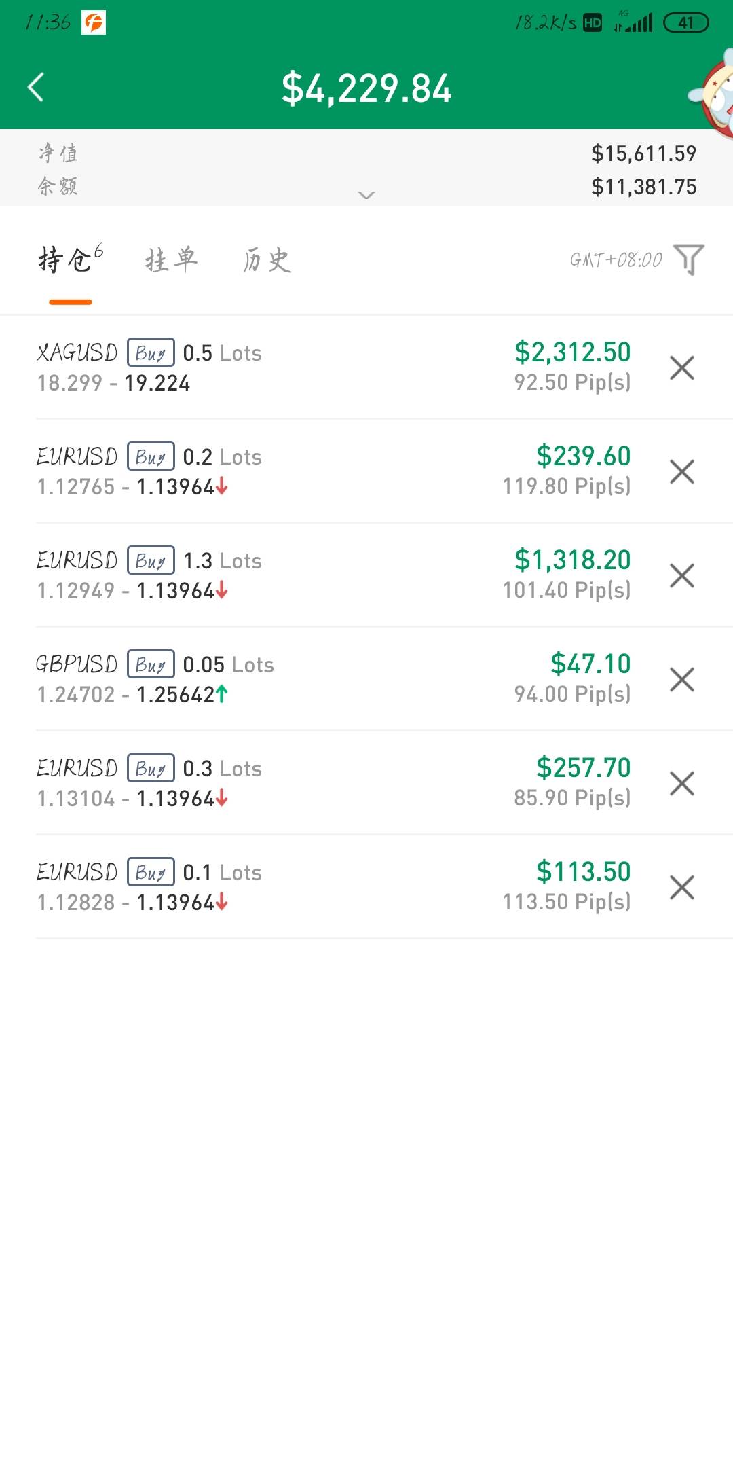This screenshot has width=733, height=1467.
Task: Close the EURUSD 1.3 Lots position
Action: click(681, 576)
